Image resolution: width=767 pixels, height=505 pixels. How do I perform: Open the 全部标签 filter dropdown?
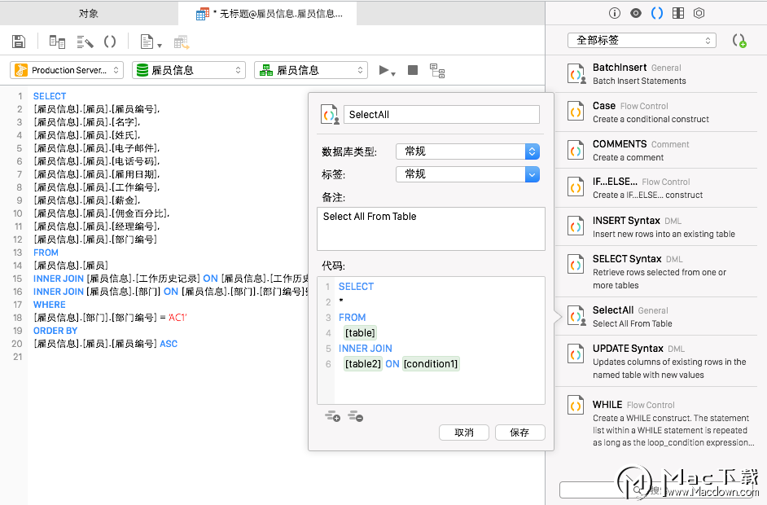pyautogui.click(x=642, y=40)
